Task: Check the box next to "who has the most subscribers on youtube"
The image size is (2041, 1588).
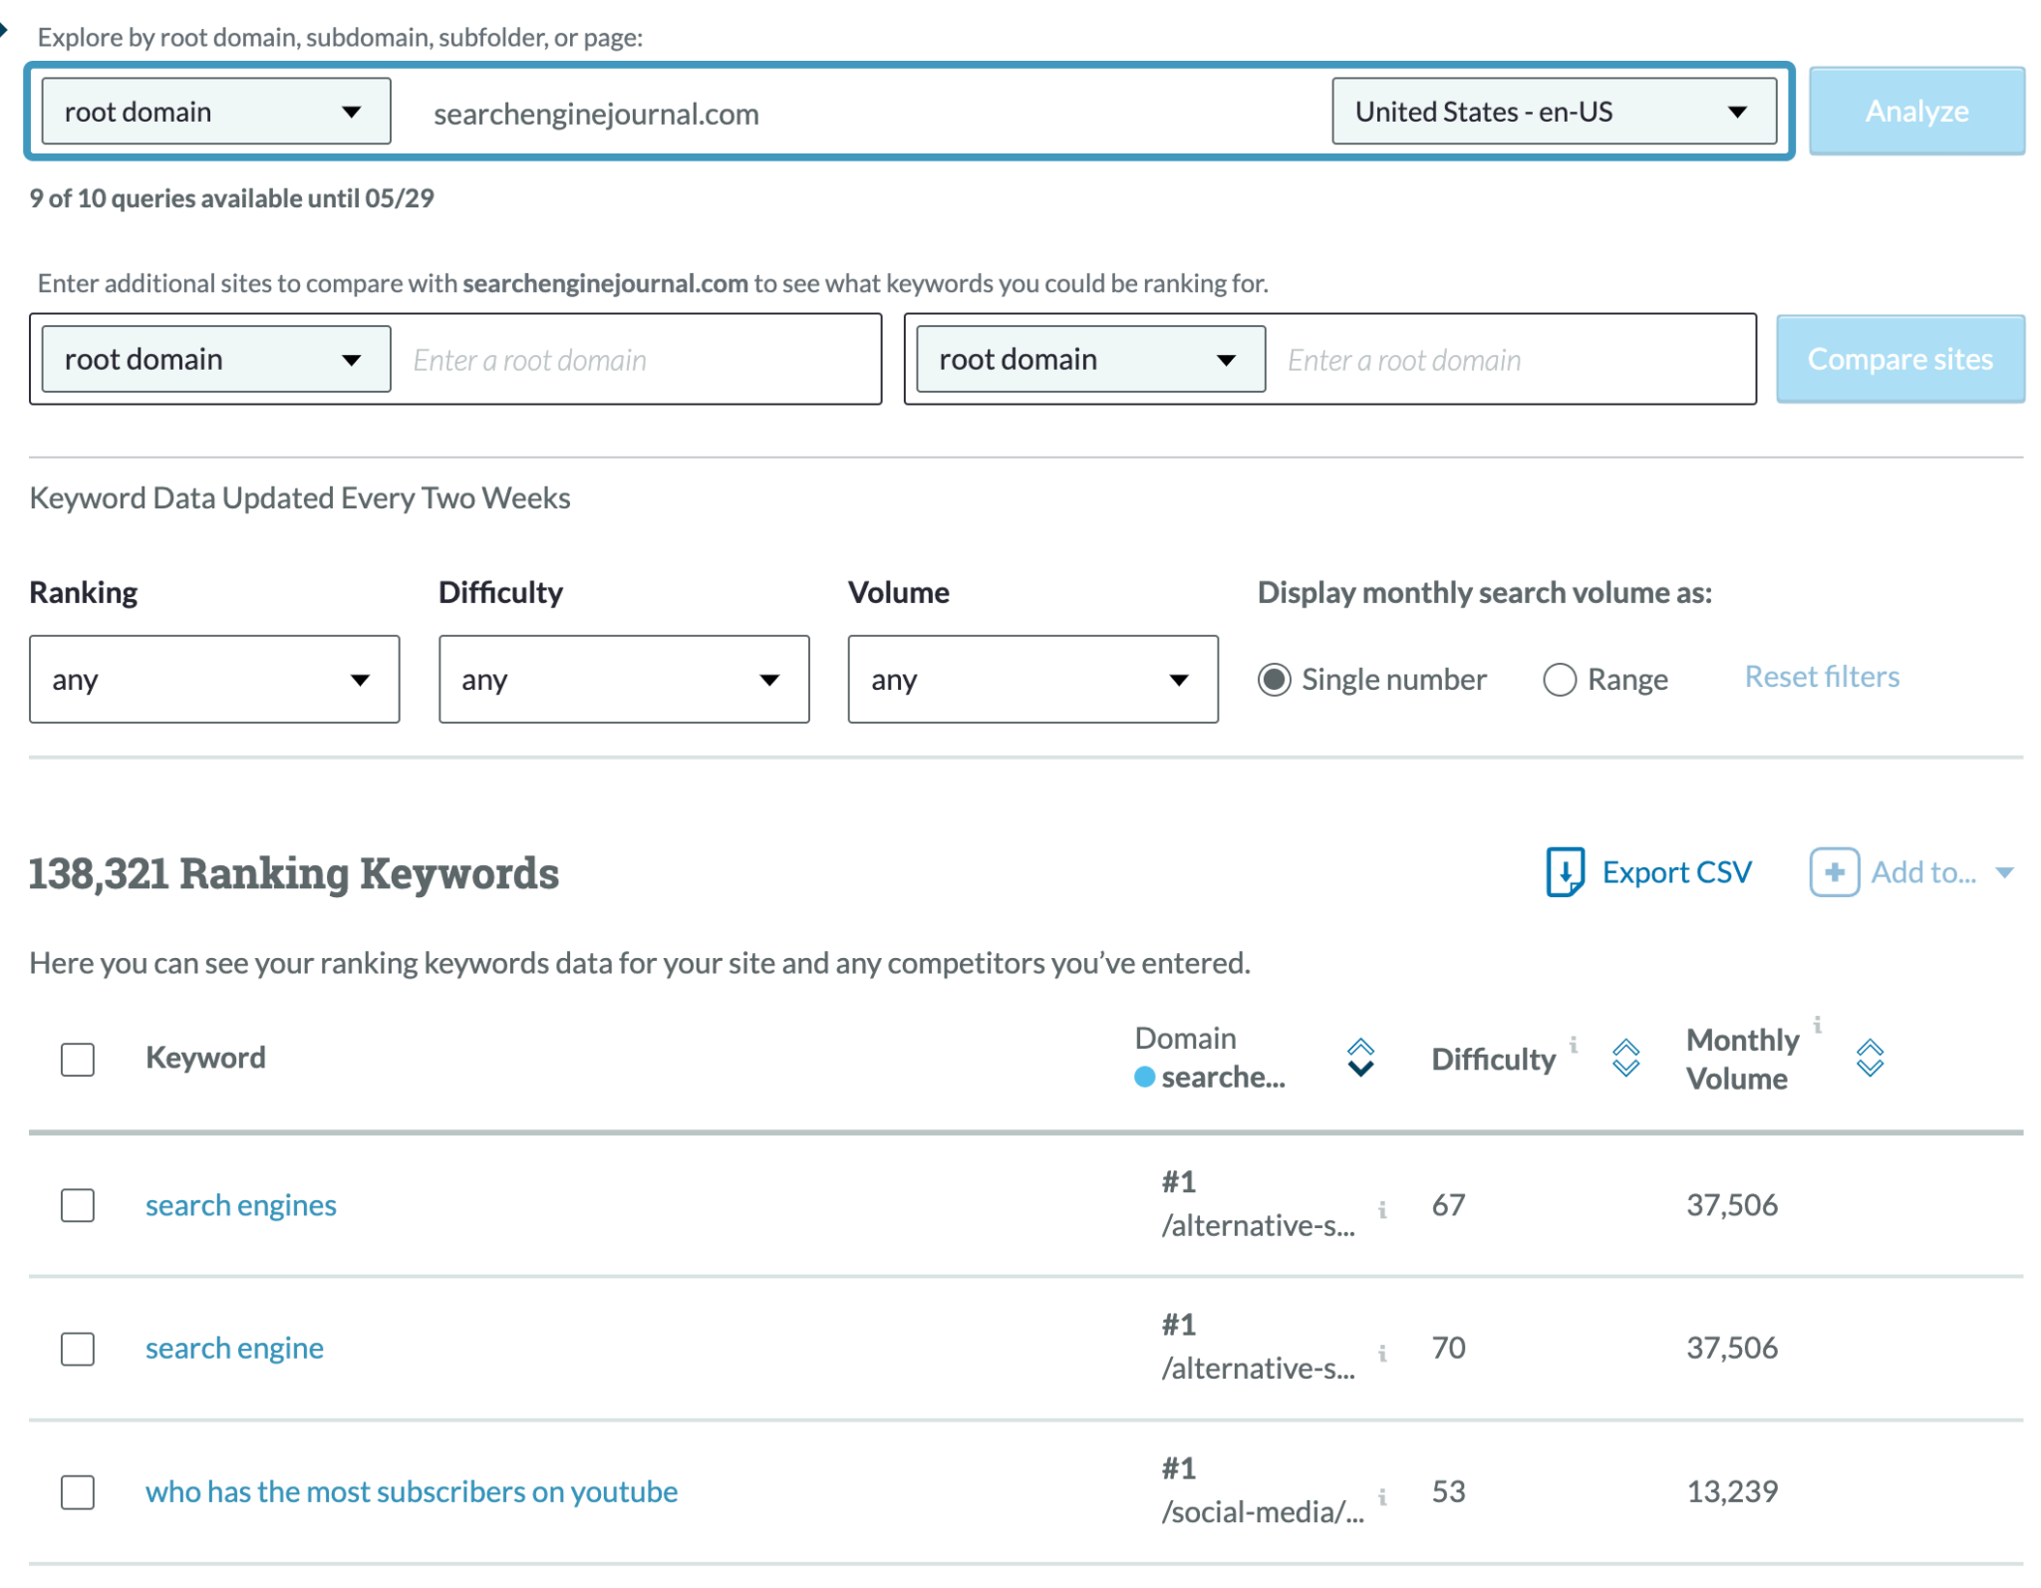Action: click(x=77, y=1492)
